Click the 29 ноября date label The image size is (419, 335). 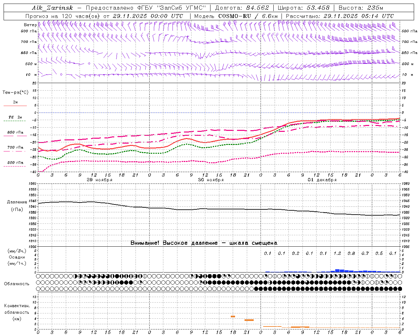pyautogui.click(x=100, y=180)
